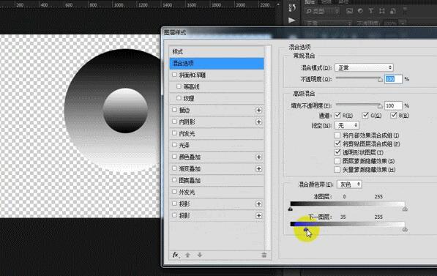437x276 pixels.
Task: Filter layers by smart objects icon
Action: (x=393, y=11)
